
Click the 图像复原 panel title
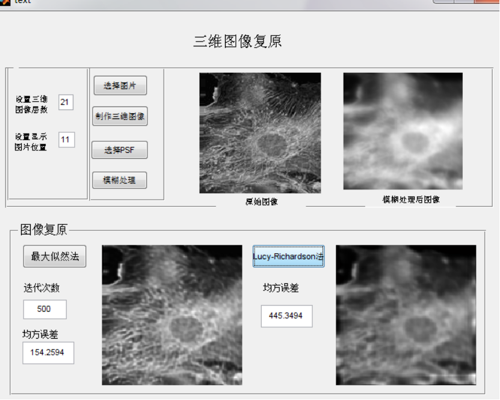click(44, 230)
